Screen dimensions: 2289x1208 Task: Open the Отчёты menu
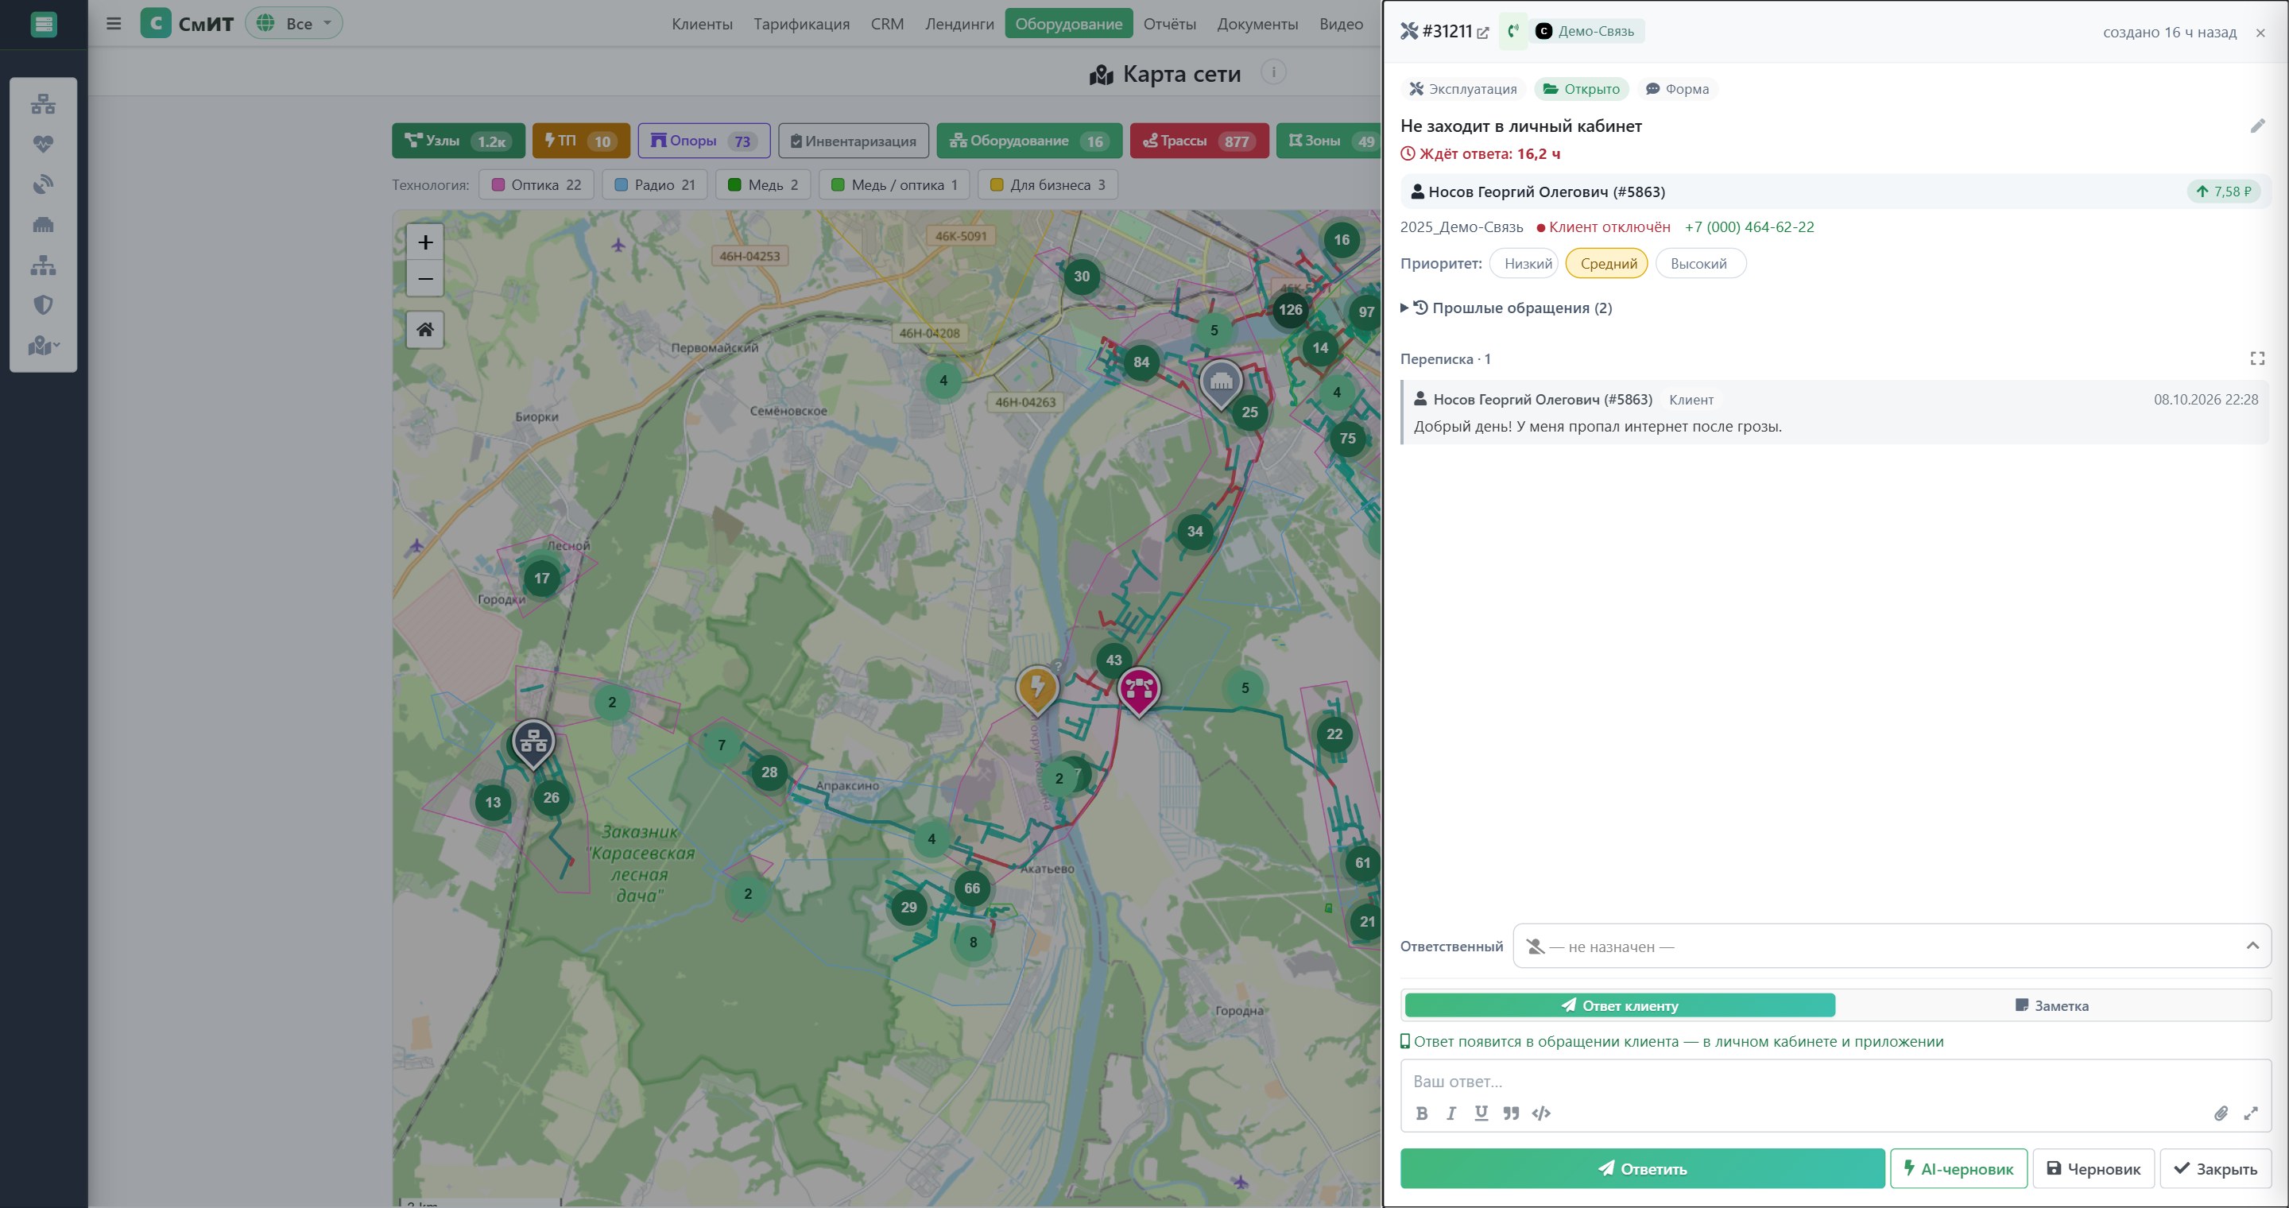[x=1169, y=24]
